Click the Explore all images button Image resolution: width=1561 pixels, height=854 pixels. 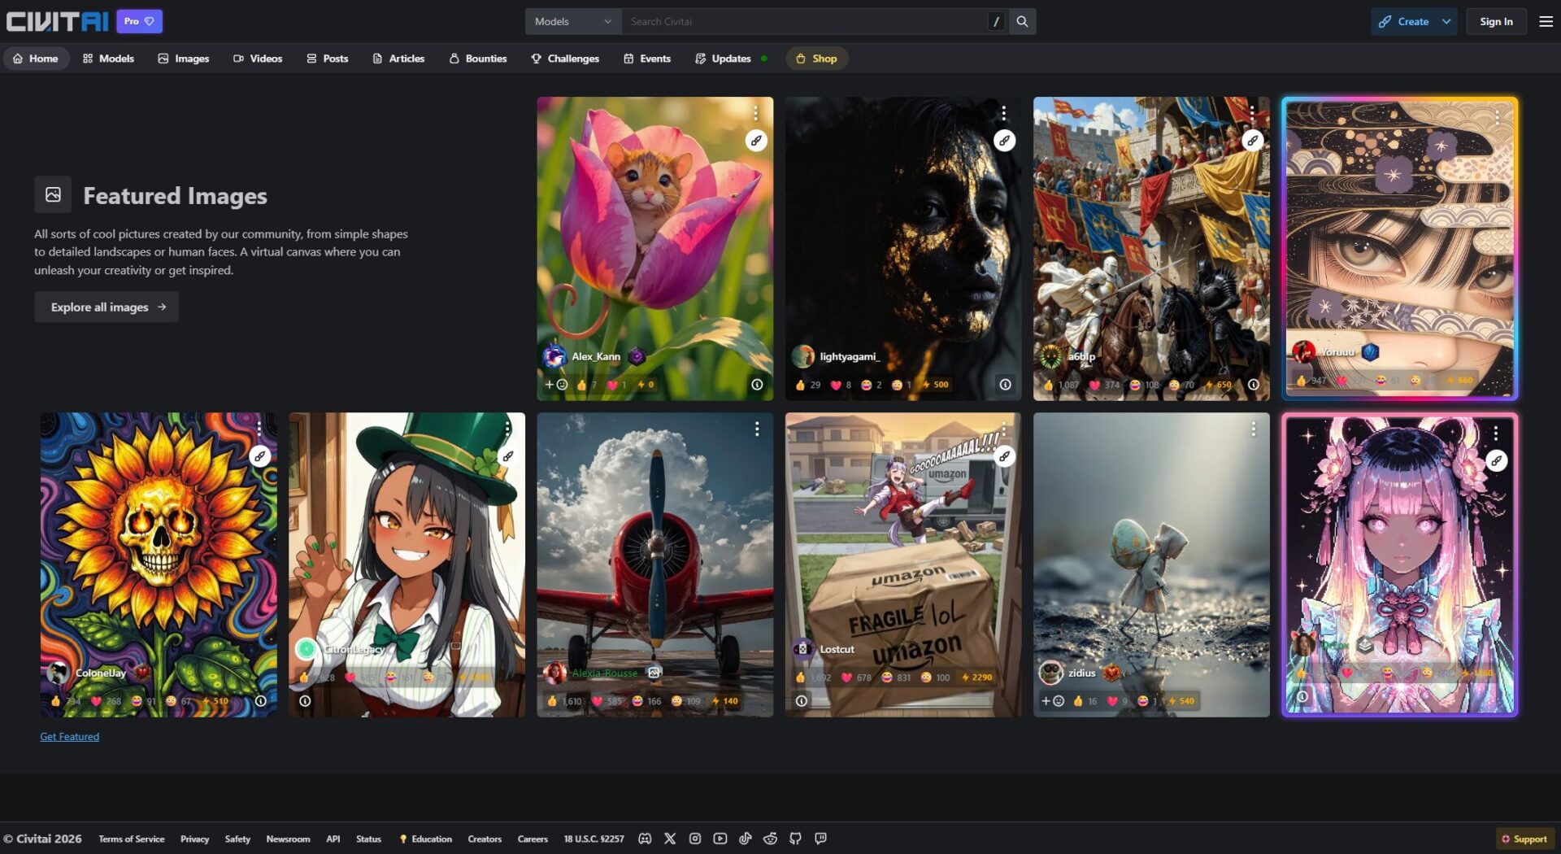pos(107,307)
